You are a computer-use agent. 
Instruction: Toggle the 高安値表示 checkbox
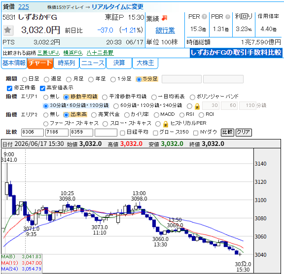(42, 88)
